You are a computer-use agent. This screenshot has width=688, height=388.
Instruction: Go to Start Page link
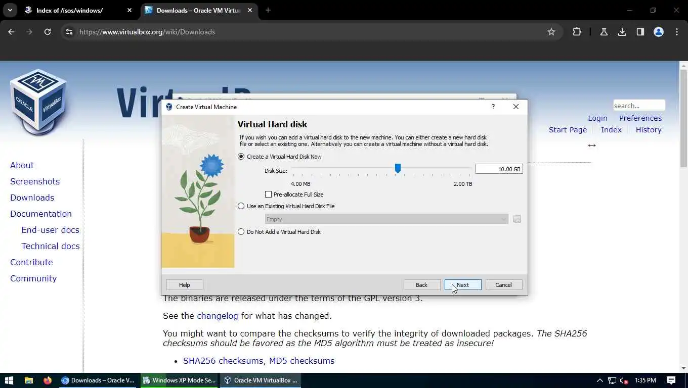[568, 130]
